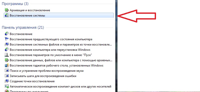Image resolution: width=200 pixels, height=92 pixels.
Task: Launch Восстановление системы
Action: (59, 15)
